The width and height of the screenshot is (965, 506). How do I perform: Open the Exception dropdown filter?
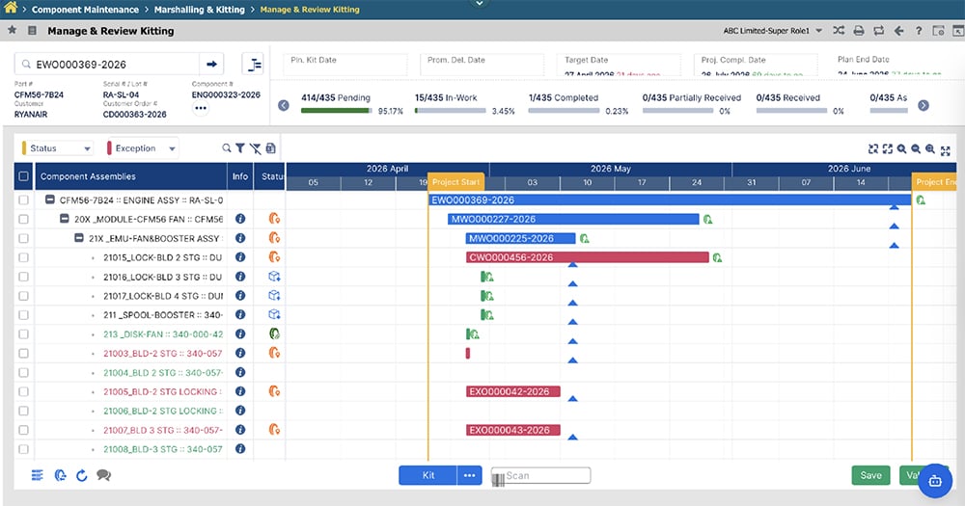tap(142, 148)
